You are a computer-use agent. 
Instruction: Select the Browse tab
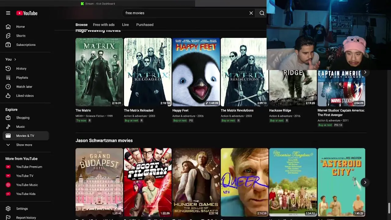tap(82, 25)
